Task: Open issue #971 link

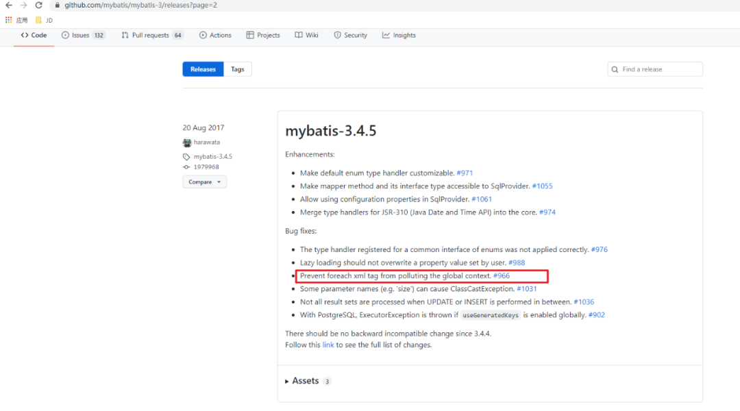Action: click(x=465, y=173)
